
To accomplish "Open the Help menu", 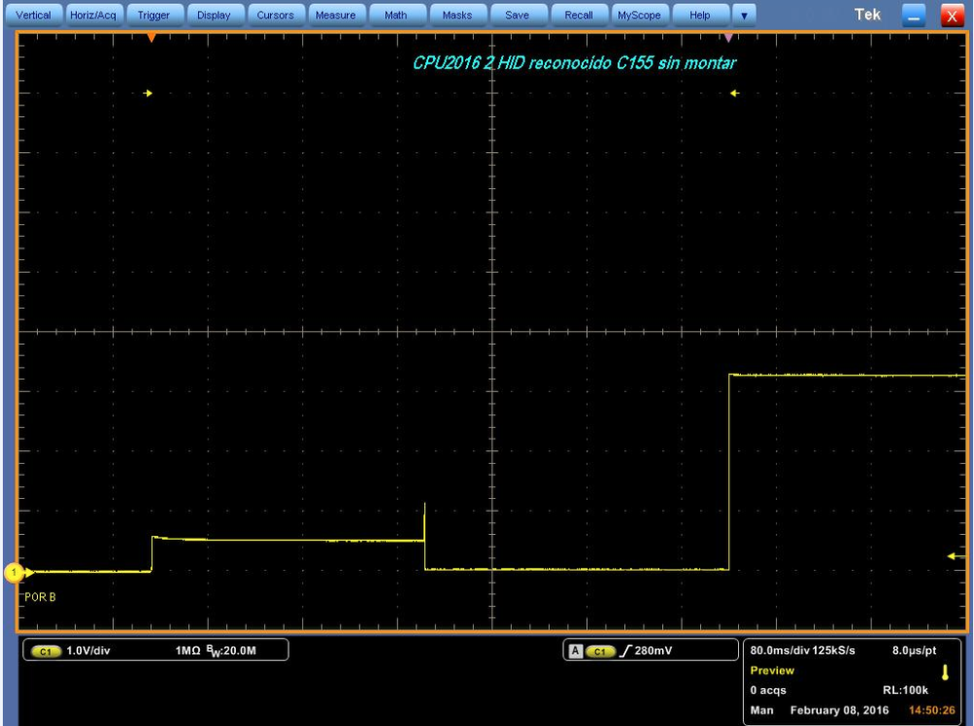I will [x=700, y=15].
